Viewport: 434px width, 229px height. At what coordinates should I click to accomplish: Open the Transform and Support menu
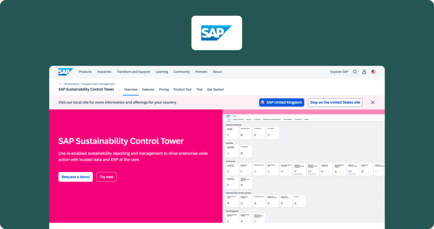tap(134, 72)
